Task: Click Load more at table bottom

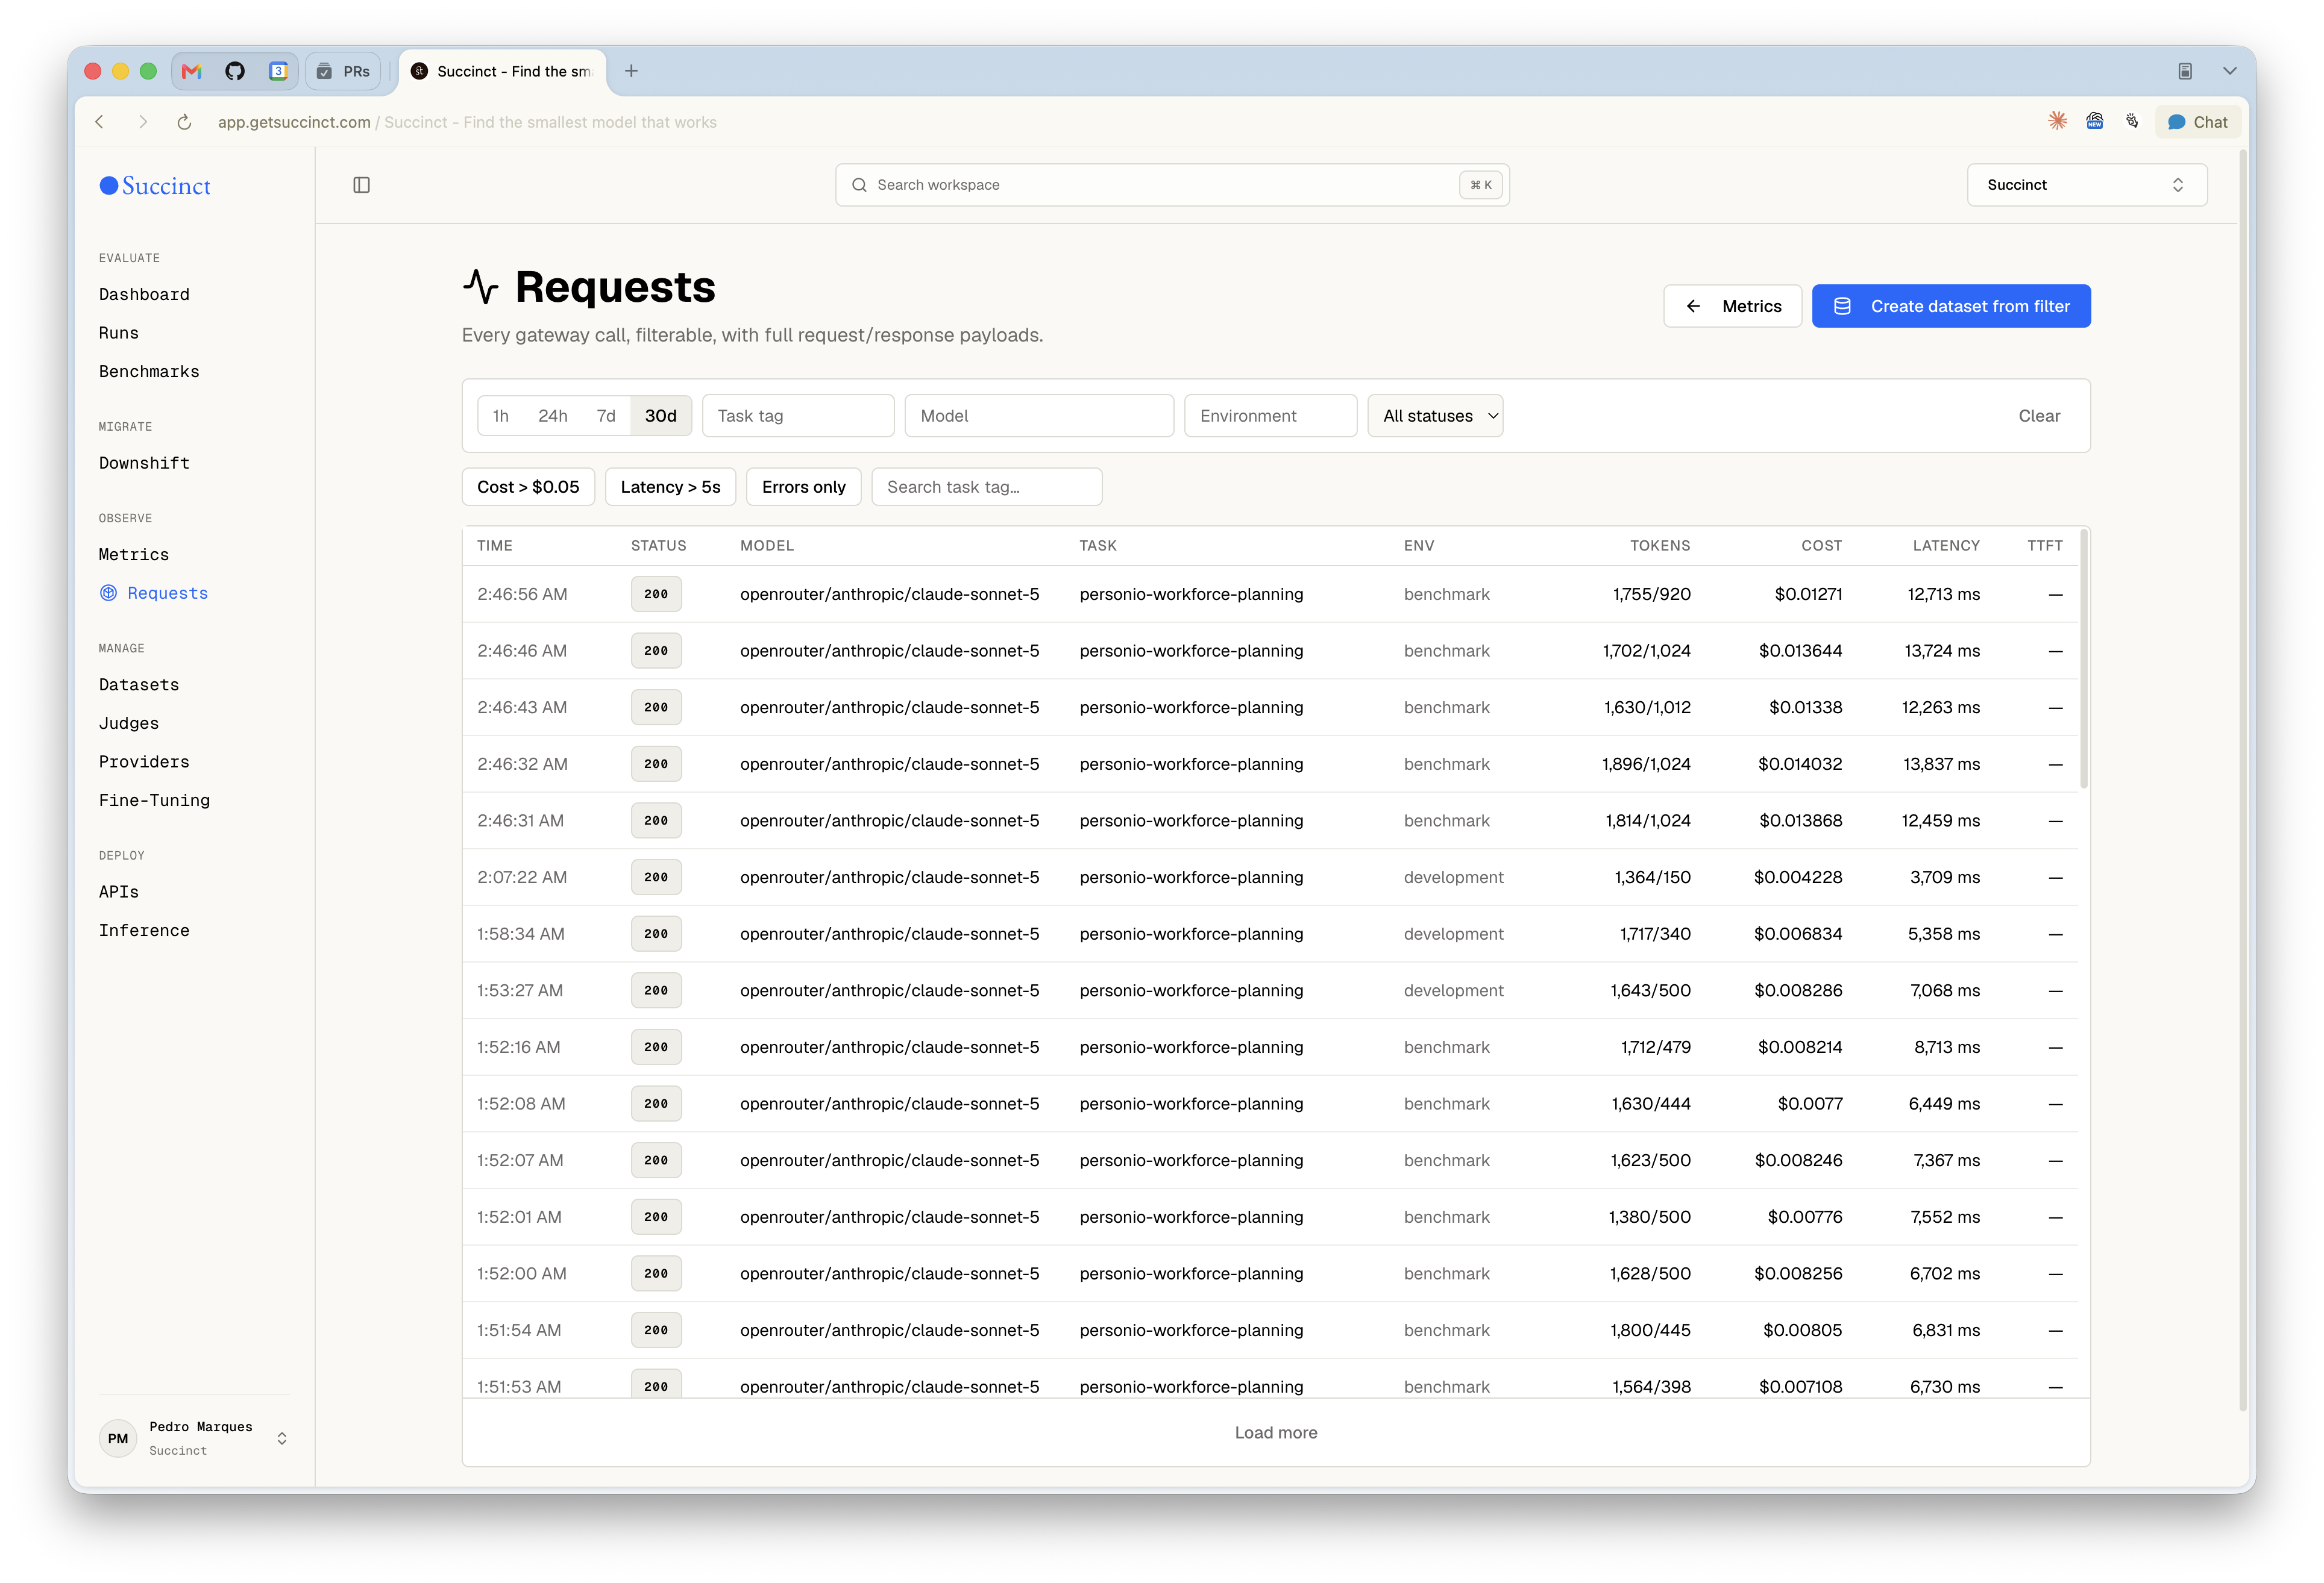Action: [x=1276, y=1432]
